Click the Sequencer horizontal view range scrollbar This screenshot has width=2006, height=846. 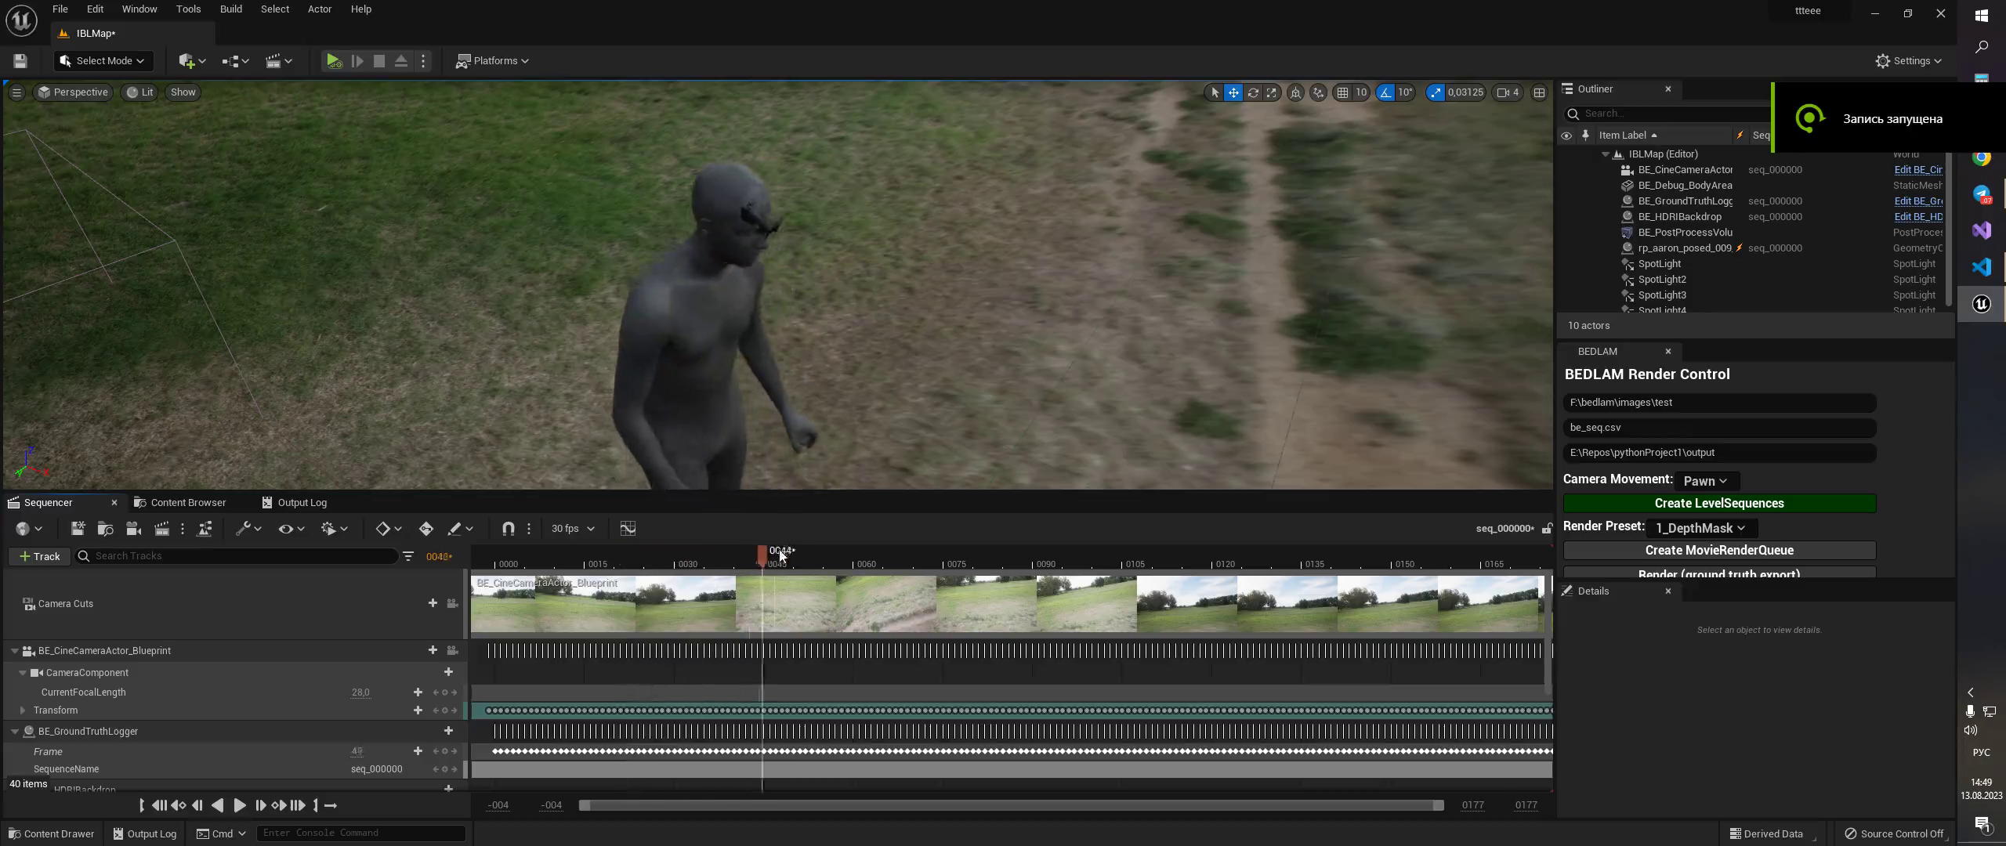(1011, 805)
